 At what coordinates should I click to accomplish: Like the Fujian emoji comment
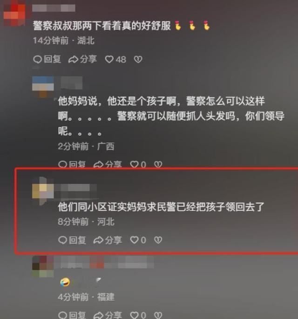pyautogui.click(x=138, y=315)
